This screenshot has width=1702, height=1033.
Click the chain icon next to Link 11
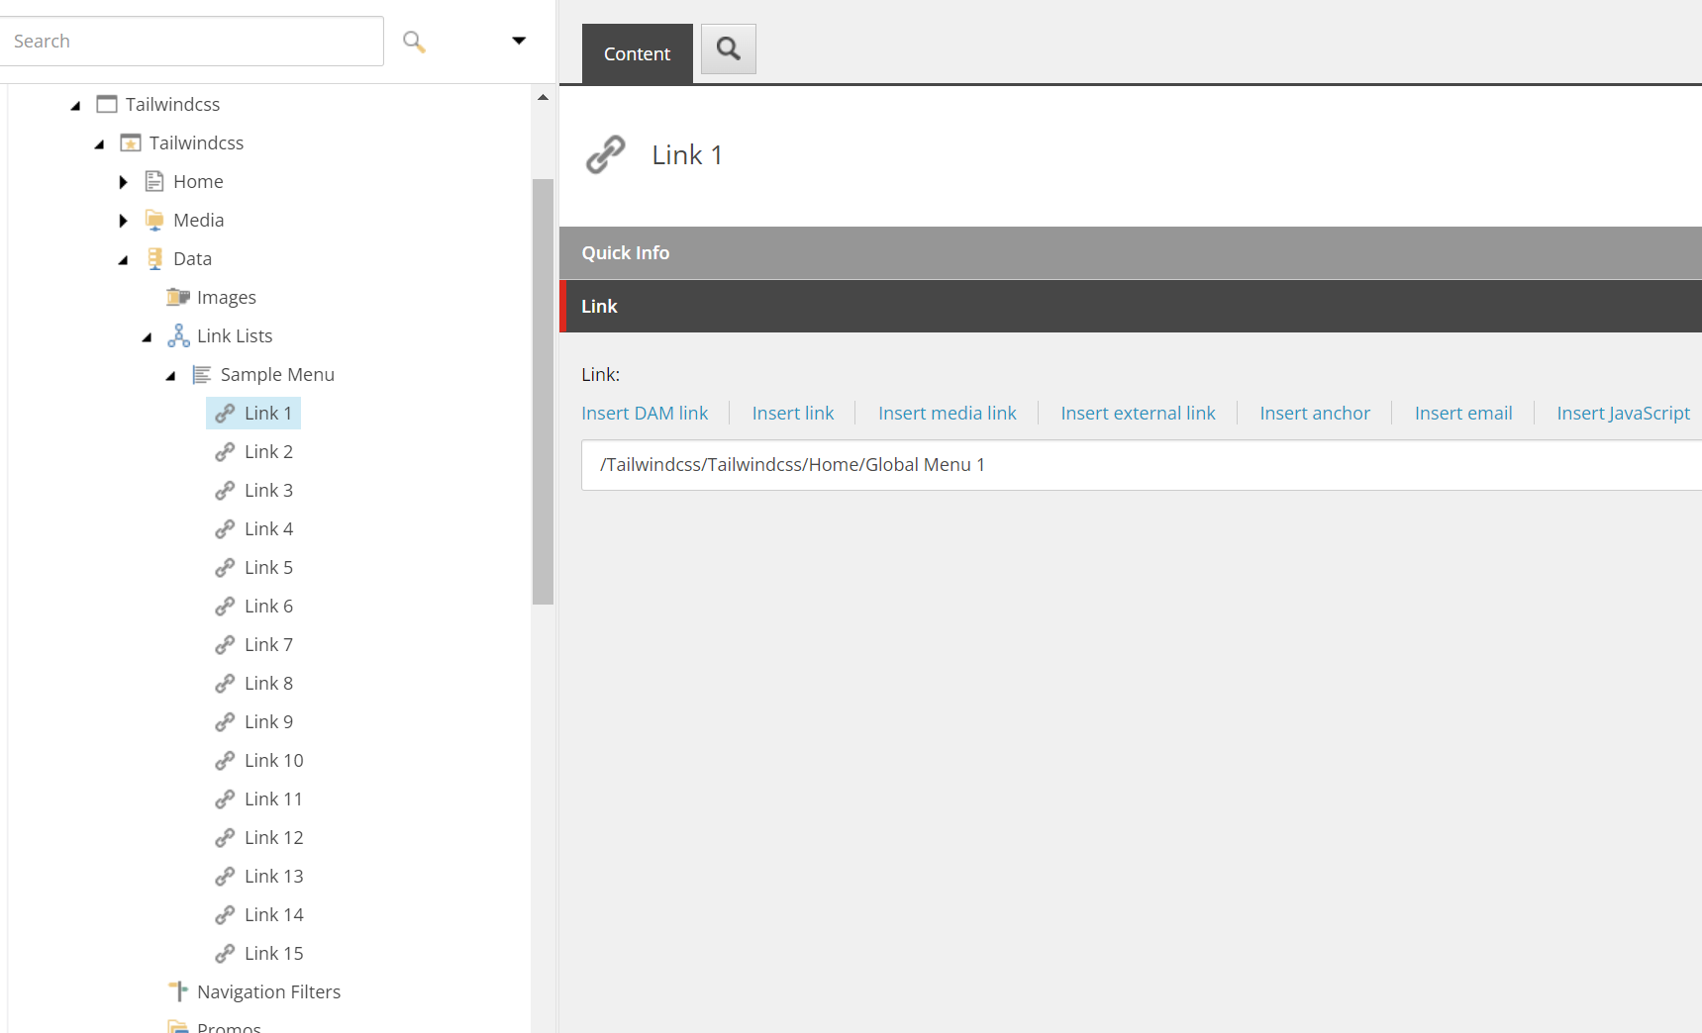coord(225,798)
